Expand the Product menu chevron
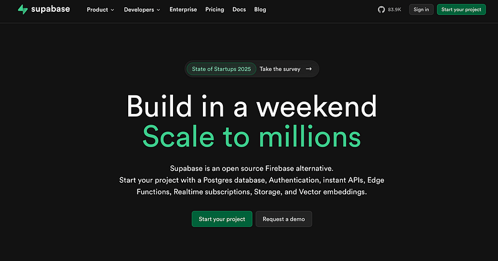 pyautogui.click(x=112, y=10)
